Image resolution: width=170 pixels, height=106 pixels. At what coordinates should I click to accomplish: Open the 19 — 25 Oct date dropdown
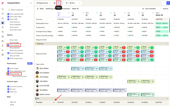[71, 3]
